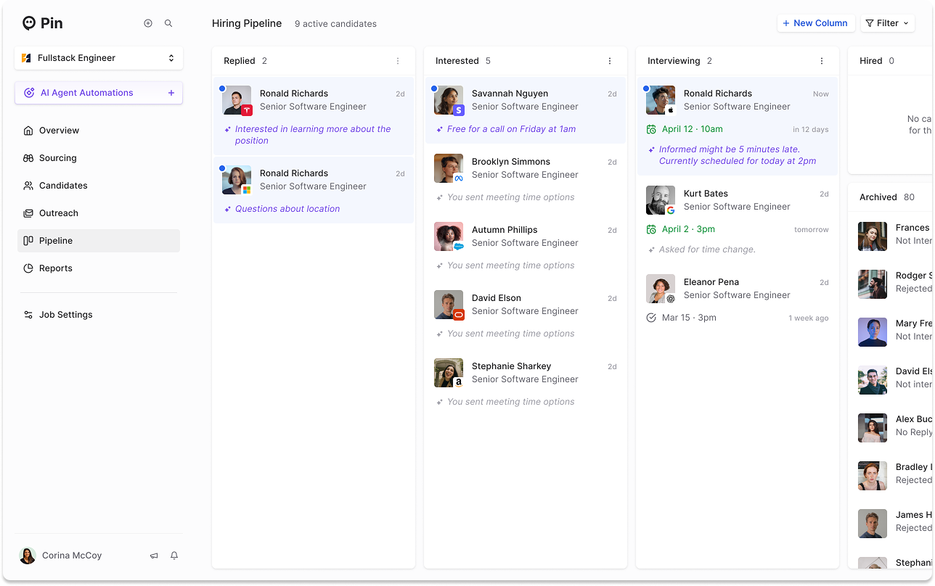
Task: Click the circled plus icon in the top bar
Action: pyautogui.click(x=148, y=23)
